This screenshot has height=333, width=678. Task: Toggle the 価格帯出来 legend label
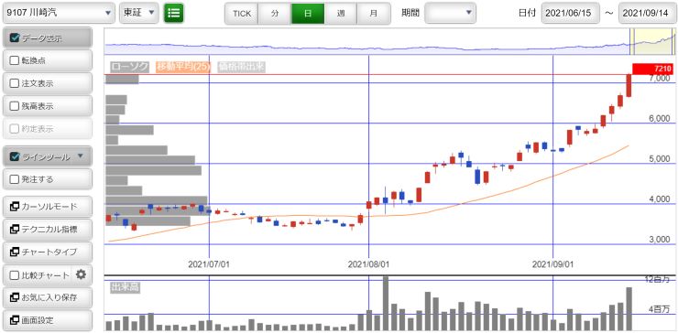tap(242, 67)
